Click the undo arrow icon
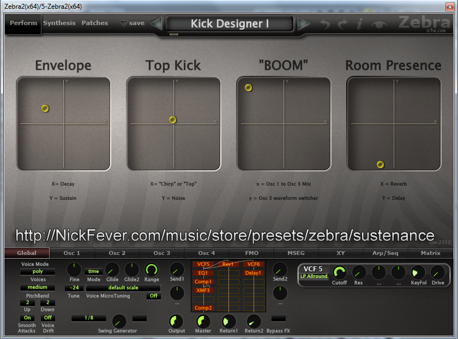 324,24
